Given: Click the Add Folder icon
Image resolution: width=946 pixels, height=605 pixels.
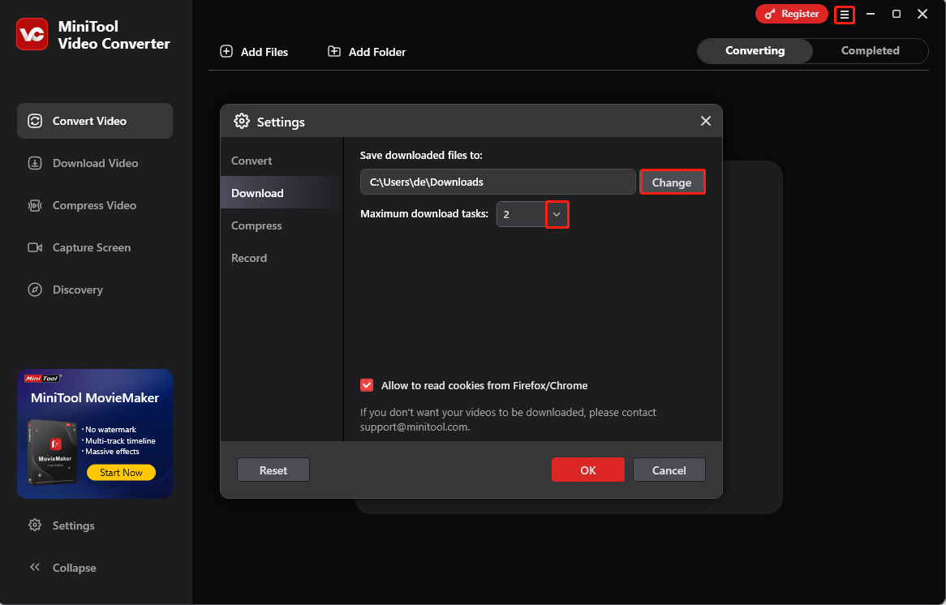Looking at the screenshot, I should [x=334, y=51].
